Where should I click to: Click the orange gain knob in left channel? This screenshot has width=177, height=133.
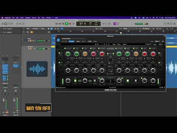click(85, 54)
